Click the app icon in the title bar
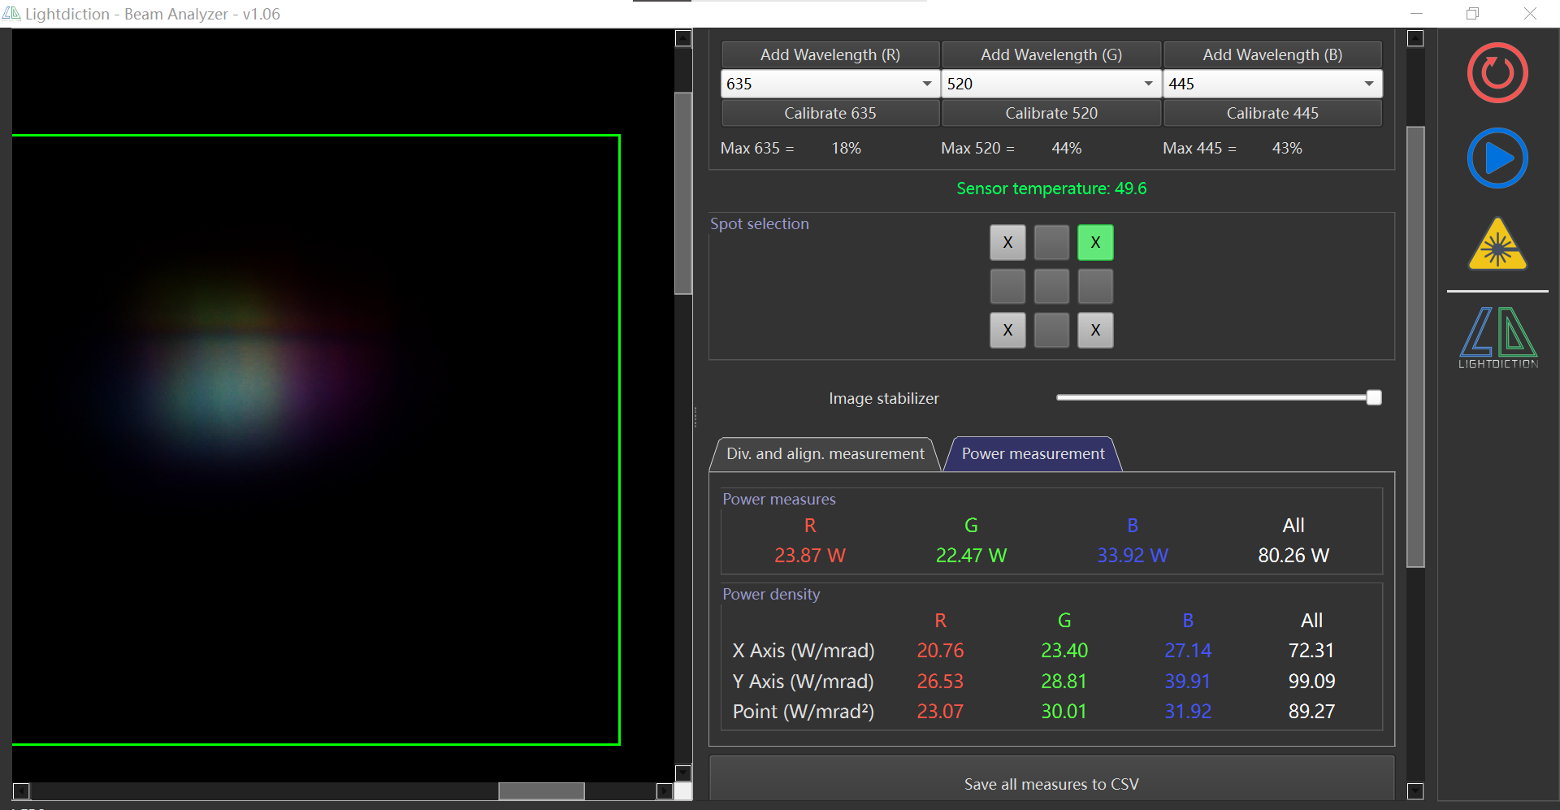 click(11, 14)
